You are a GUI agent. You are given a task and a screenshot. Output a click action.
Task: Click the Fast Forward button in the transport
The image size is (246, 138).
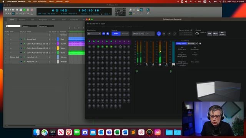13,10
